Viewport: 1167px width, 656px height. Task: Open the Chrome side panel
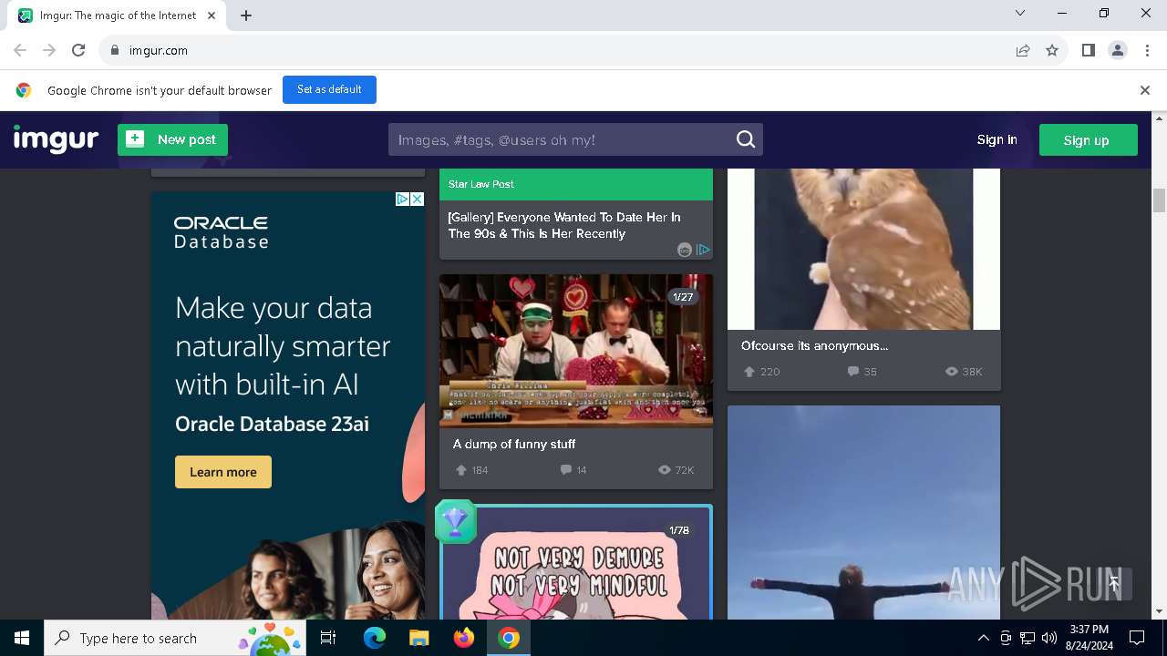1088,50
